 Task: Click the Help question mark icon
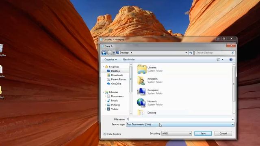coord(231,60)
